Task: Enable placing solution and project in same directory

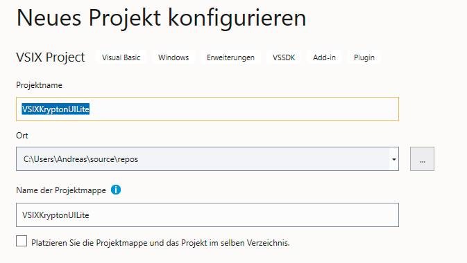Action: (22, 241)
